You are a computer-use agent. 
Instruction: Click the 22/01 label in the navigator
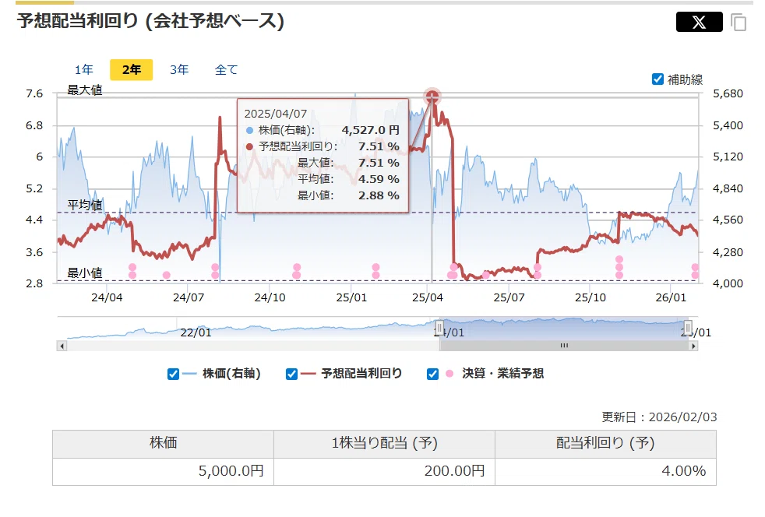196,332
